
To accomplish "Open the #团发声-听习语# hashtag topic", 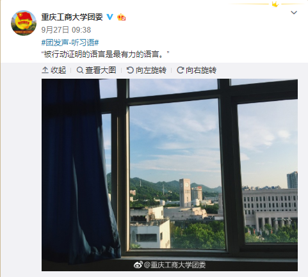I will (70, 42).
